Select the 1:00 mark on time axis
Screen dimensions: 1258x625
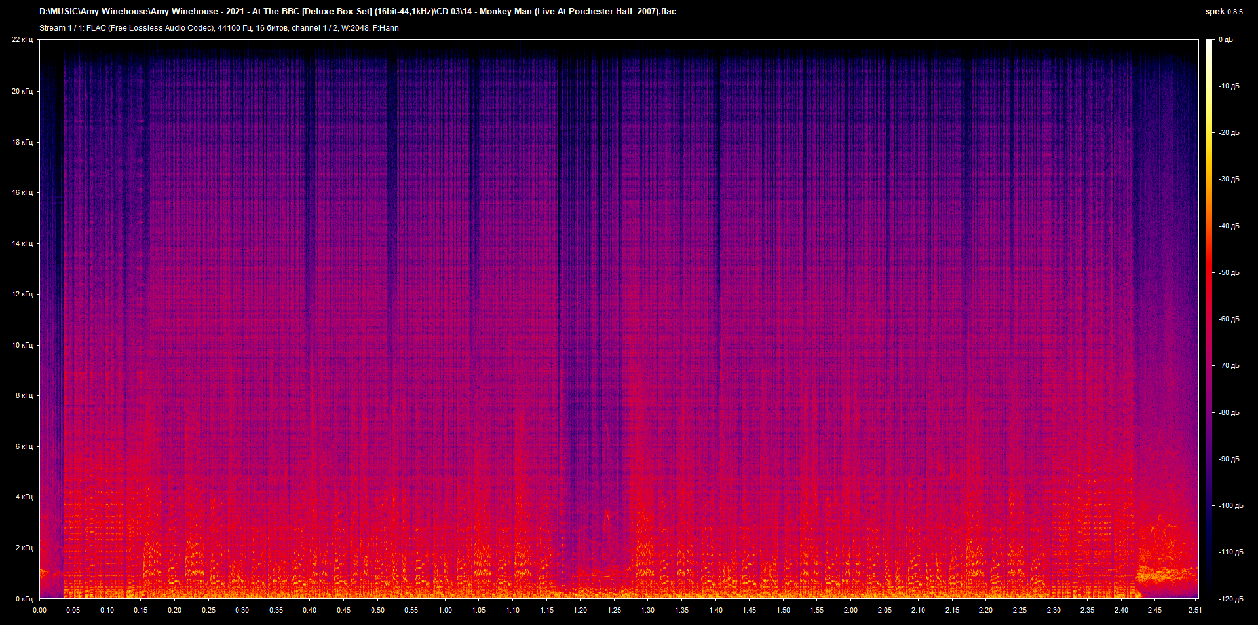click(x=445, y=610)
